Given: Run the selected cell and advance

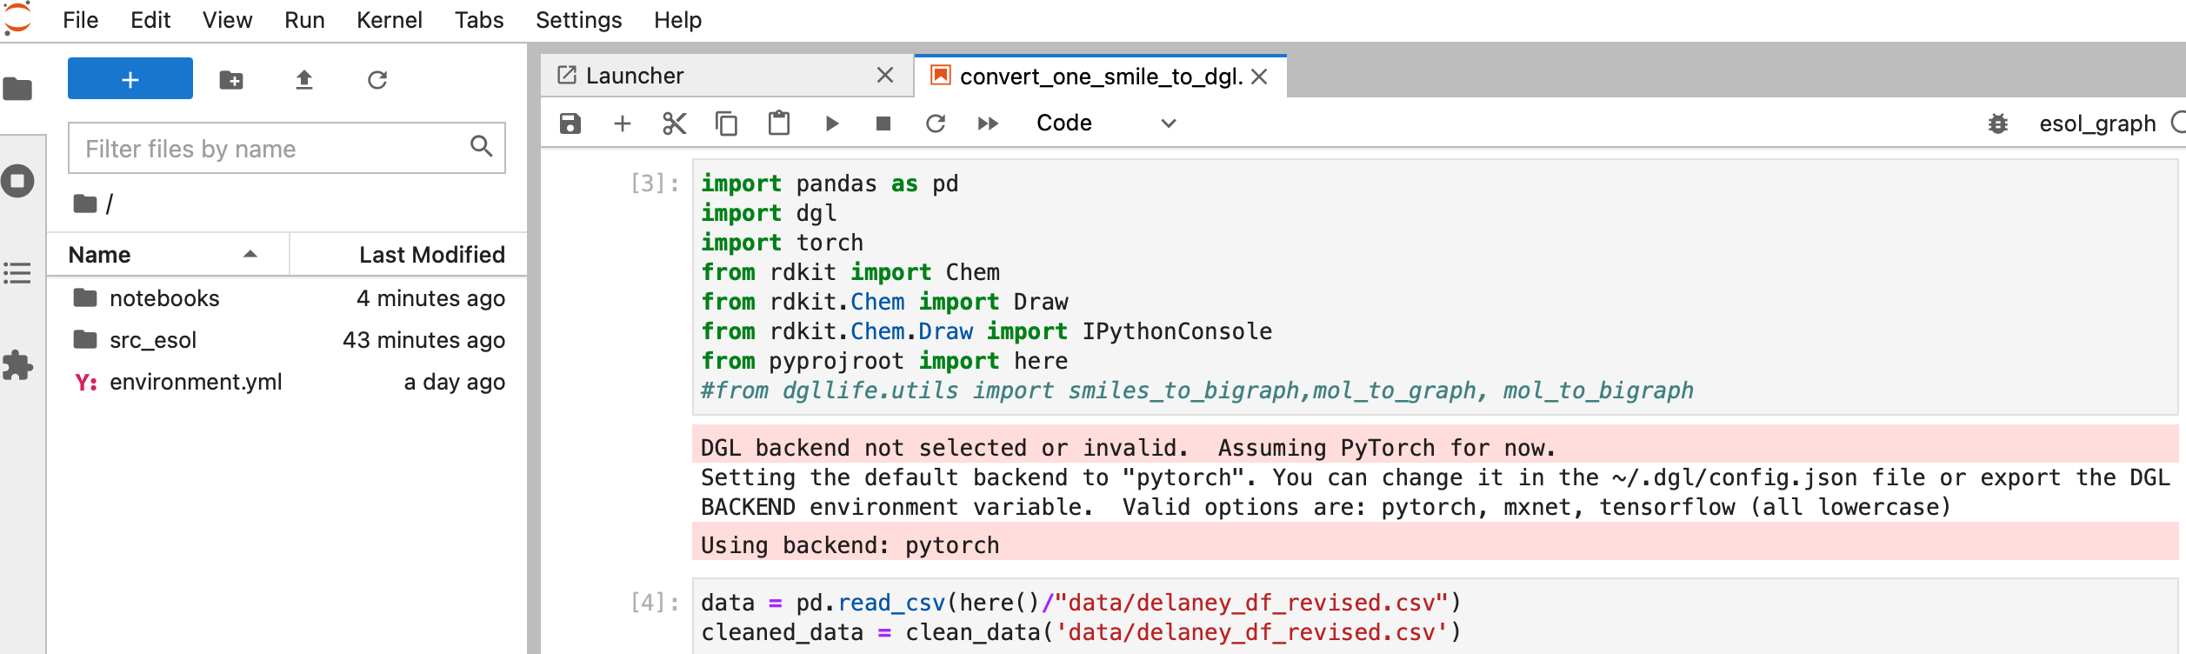Looking at the screenshot, I should (x=831, y=123).
